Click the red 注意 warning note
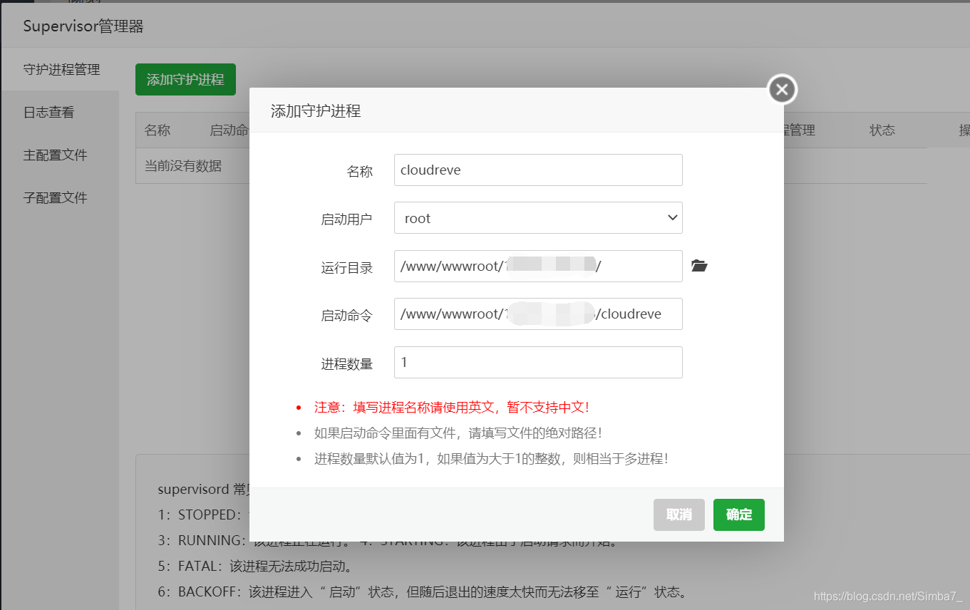970x610 pixels. [452, 408]
